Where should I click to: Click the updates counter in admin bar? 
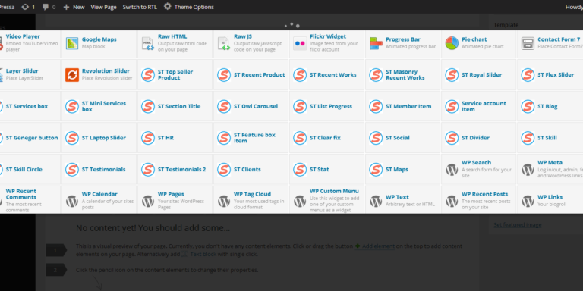coord(28,7)
